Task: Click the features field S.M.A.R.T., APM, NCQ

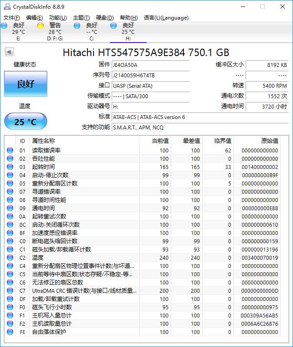Action: (200, 128)
